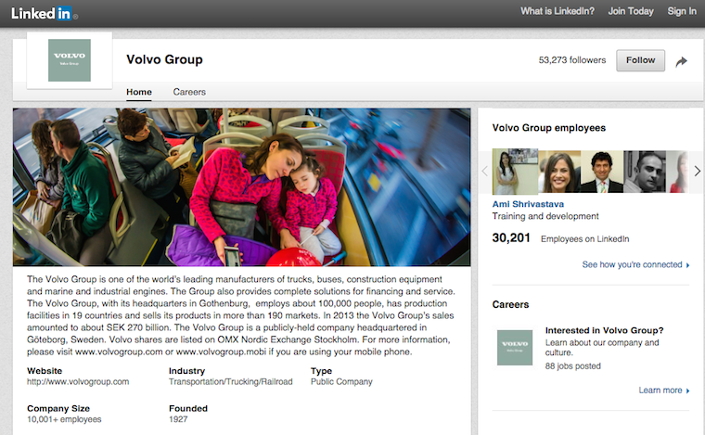Open Learn more link in Careers
The width and height of the screenshot is (705, 435).
[x=663, y=390]
